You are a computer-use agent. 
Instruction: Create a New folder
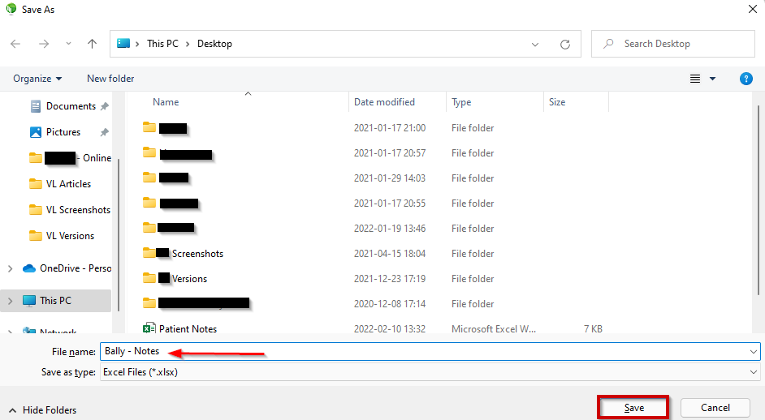click(x=110, y=79)
